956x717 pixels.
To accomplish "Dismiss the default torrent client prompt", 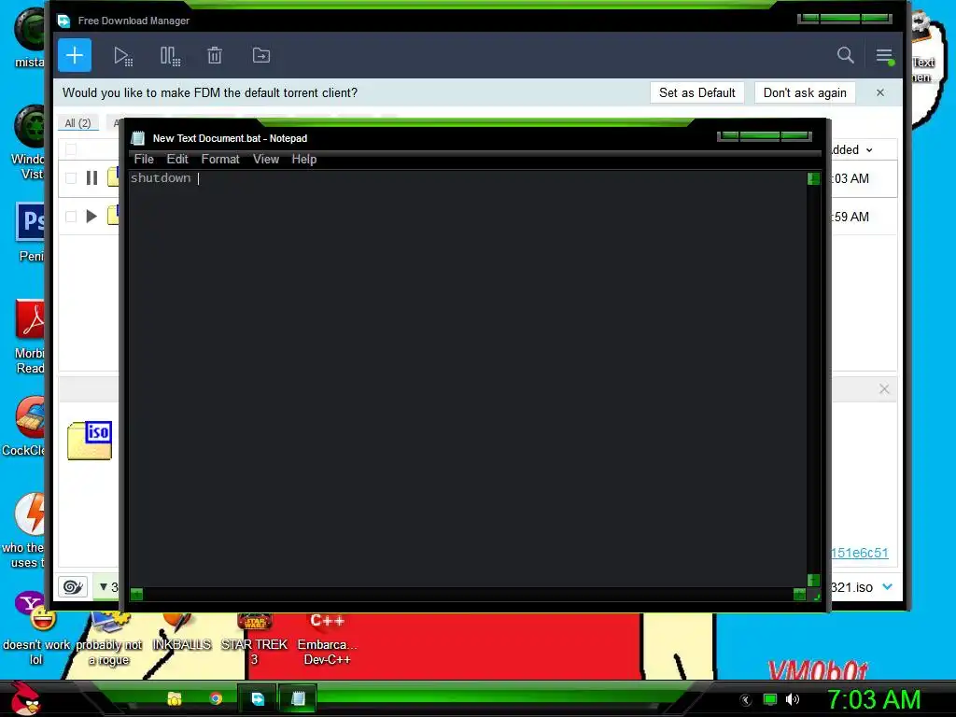I will point(879,92).
